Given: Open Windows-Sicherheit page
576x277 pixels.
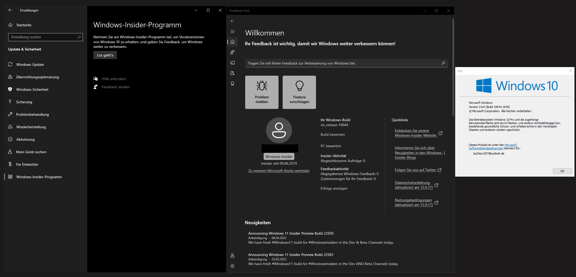Looking at the screenshot, I should pos(32,89).
